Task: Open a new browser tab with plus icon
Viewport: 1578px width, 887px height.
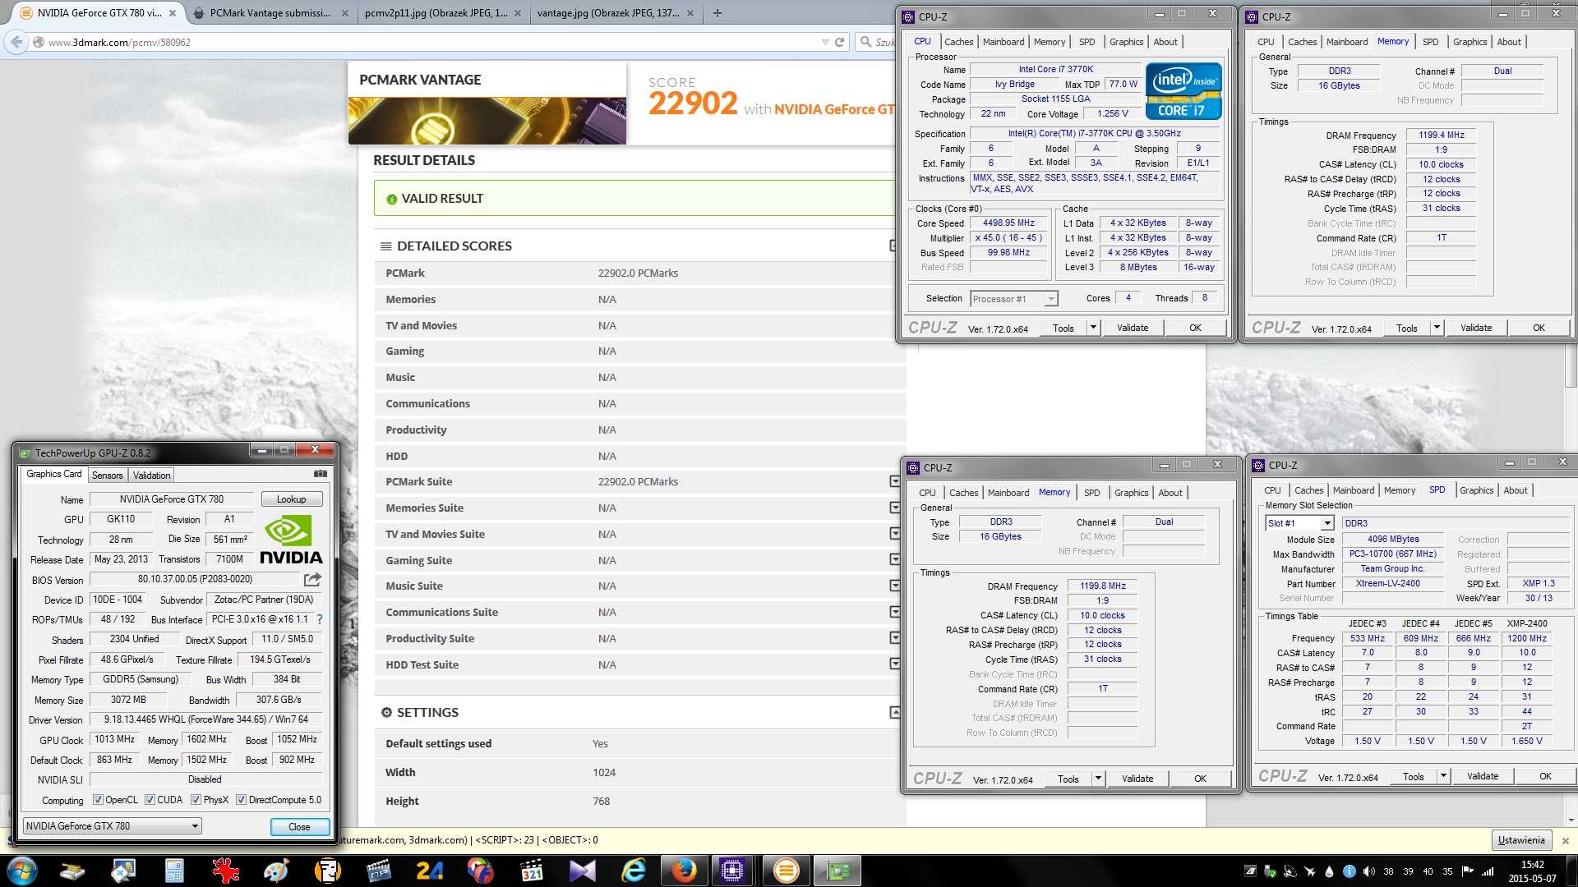Action: point(717,13)
